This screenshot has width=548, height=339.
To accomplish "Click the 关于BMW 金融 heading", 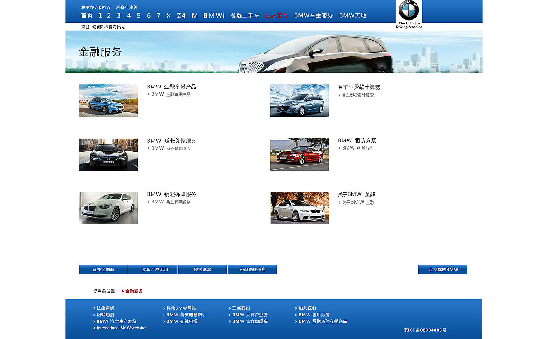I will pos(357,194).
